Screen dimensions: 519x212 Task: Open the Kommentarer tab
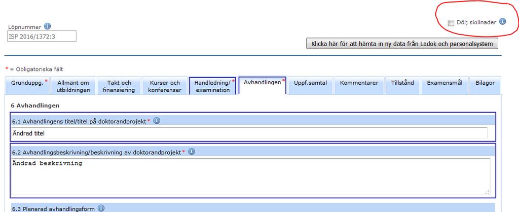pyautogui.click(x=359, y=86)
